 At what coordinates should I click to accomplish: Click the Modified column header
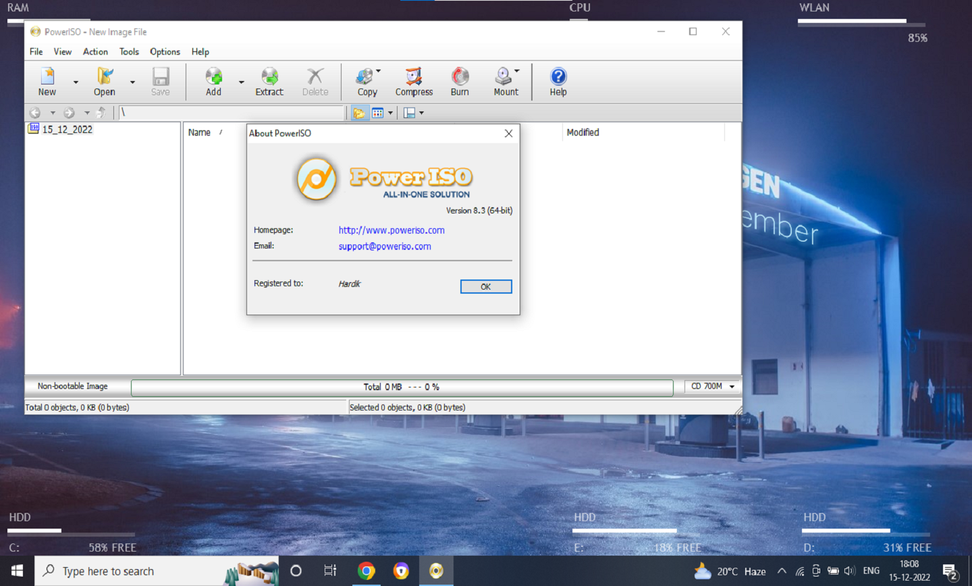(x=583, y=132)
